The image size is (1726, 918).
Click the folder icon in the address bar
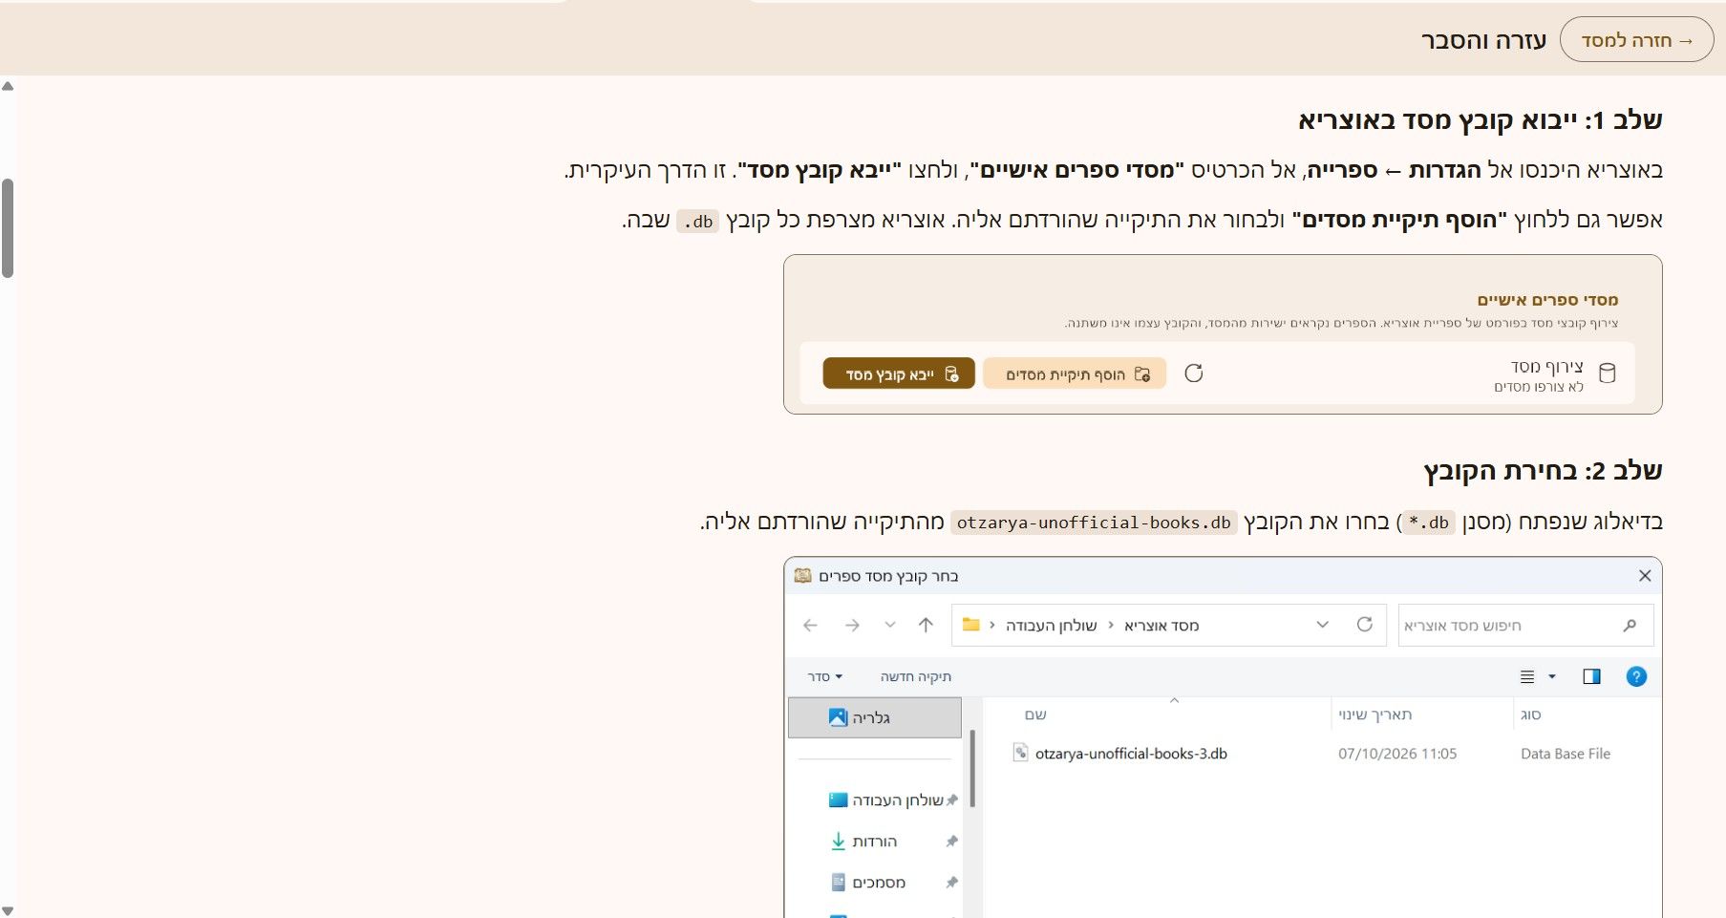[x=971, y=625]
